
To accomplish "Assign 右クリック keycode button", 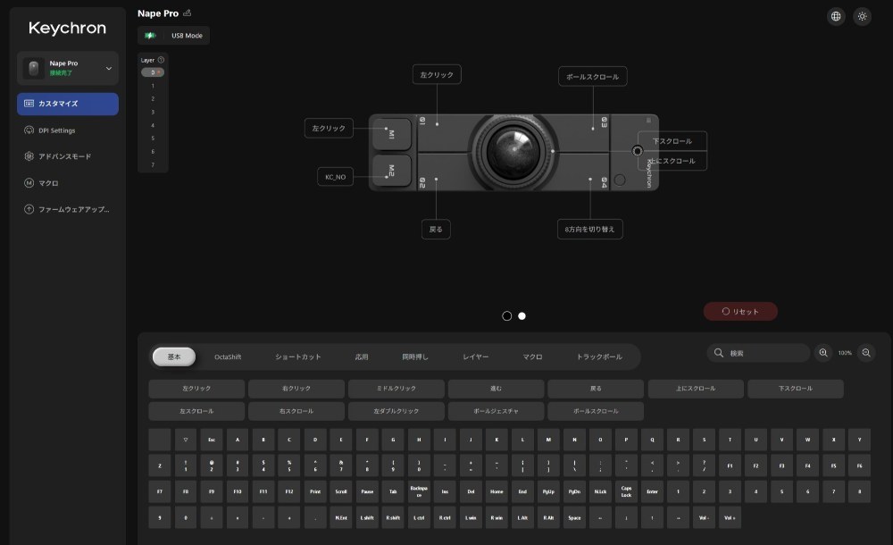I will tap(296, 389).
